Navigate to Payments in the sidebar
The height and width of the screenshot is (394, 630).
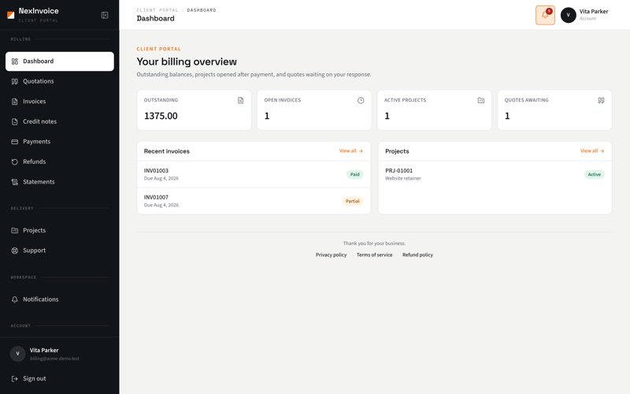60,142
